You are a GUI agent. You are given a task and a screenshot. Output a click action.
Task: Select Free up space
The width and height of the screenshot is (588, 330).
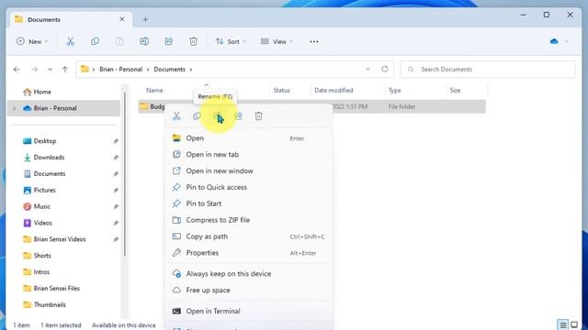pos(248,291)
